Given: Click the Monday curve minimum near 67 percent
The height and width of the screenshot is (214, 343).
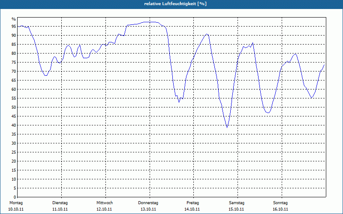Looking at the screenshot, I should 46,75.
